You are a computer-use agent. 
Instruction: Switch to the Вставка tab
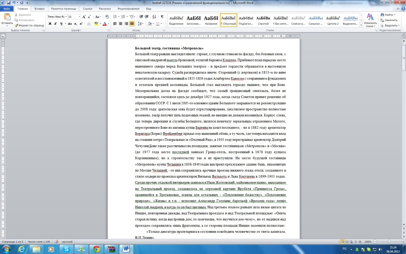coord(39,9)
